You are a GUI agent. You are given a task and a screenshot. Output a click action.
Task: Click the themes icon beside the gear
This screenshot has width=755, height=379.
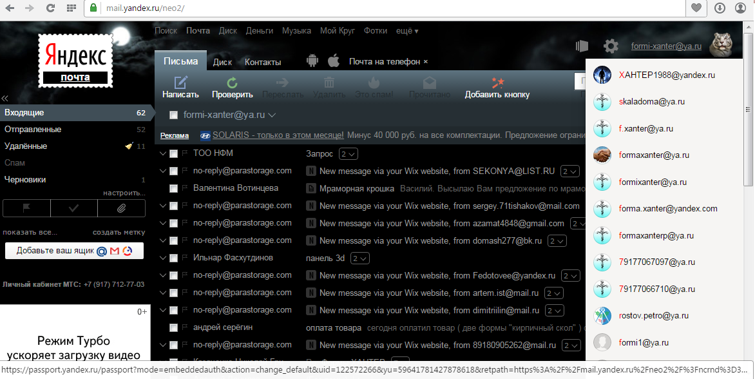tap(582, 46)
